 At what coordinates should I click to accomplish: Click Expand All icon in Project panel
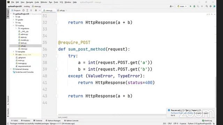click(x=27, y=10)
